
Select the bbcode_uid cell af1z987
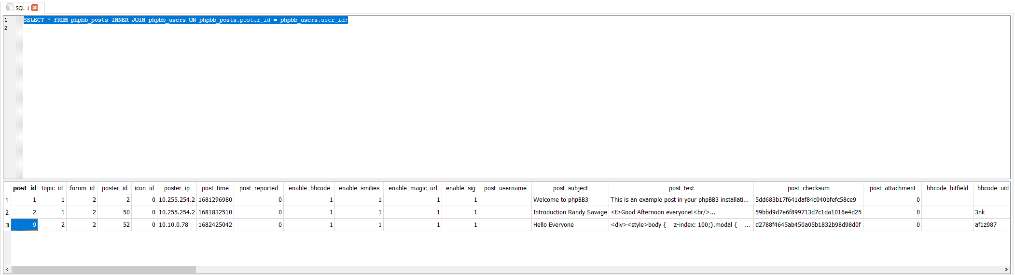click(x=986, y=225)
